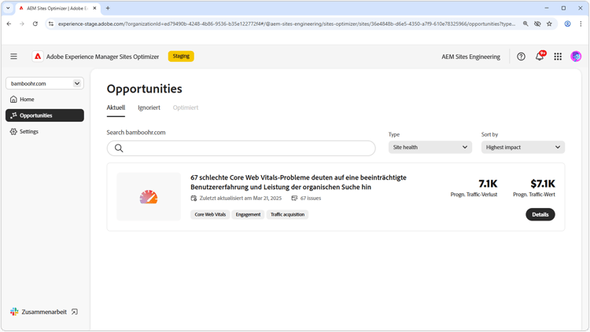Click Adobe Experience Manager Sites Optimizer title

coord(102,57)
